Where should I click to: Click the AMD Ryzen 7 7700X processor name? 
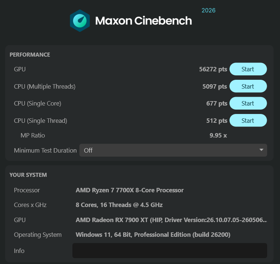click(129, 190)
